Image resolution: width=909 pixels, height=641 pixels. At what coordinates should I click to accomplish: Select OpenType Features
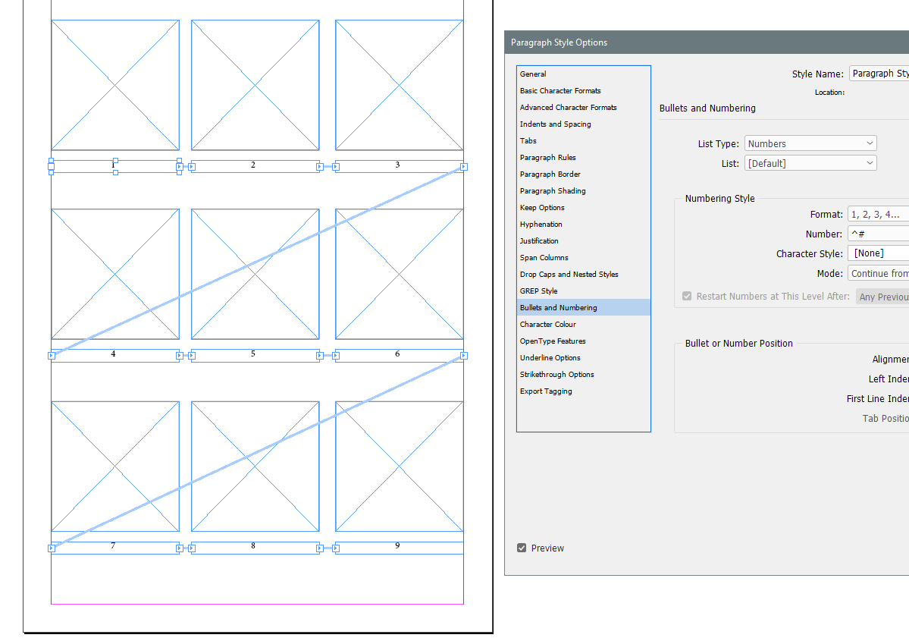coord(583,341)
